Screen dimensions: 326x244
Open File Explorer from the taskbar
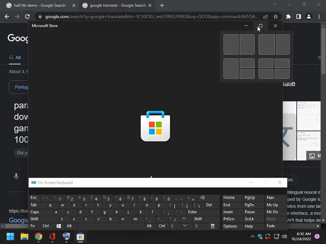[x=24, y=236]
